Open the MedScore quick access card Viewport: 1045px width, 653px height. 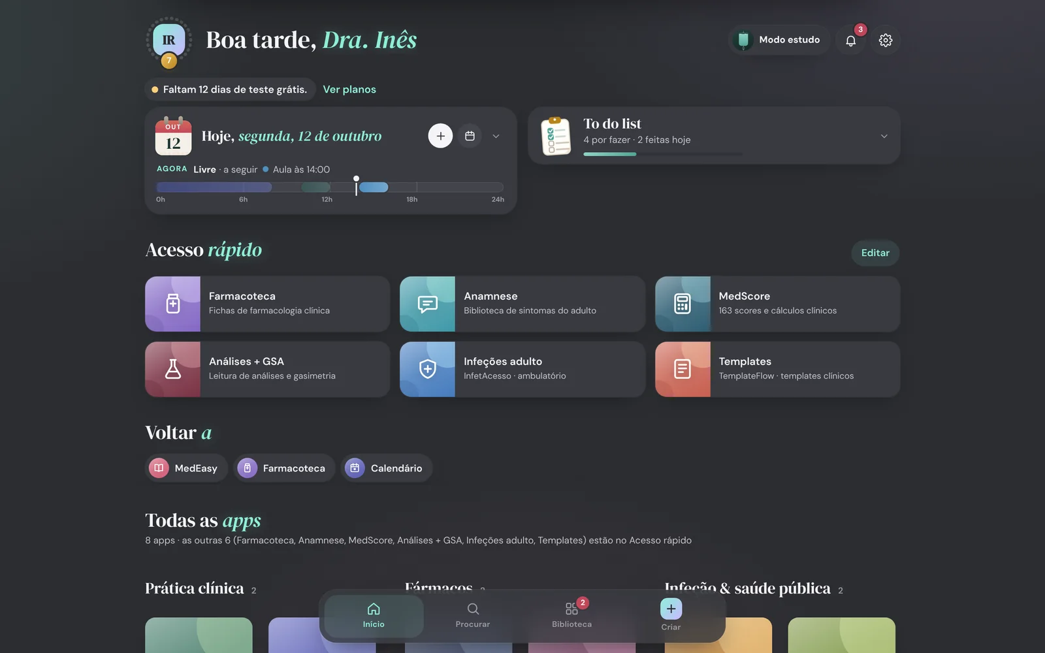[x=777, y=304]
